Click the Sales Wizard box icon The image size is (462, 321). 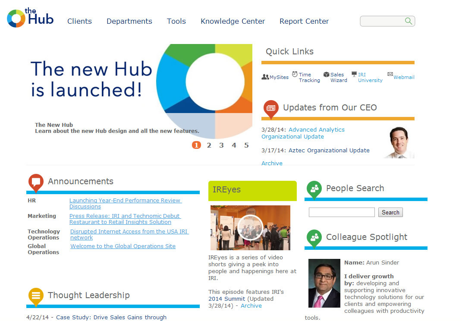(326, 75)
